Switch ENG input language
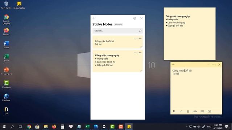This screenshot has height=130, width=232. [x=209, y=127]
